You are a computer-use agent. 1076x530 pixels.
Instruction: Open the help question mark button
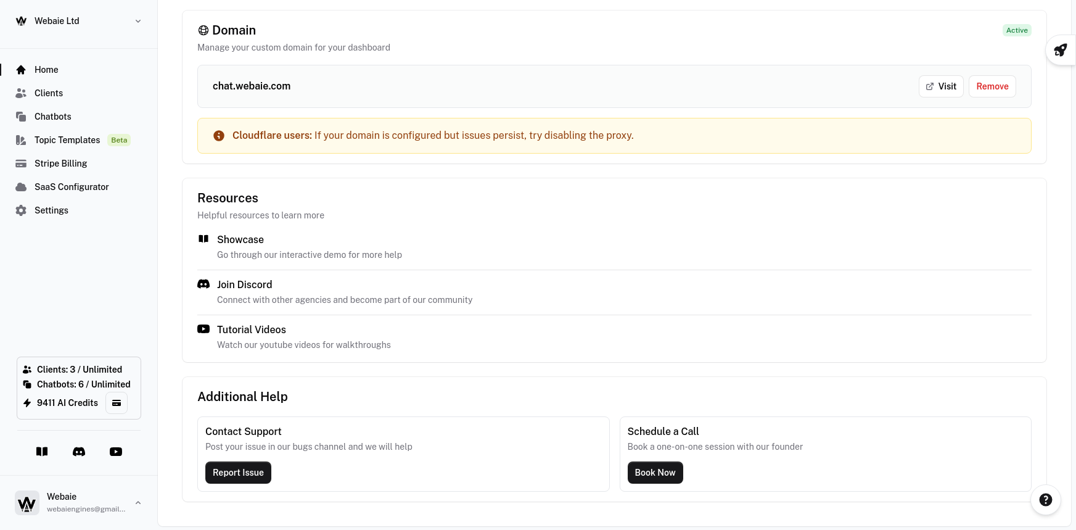coord(1045,500)
